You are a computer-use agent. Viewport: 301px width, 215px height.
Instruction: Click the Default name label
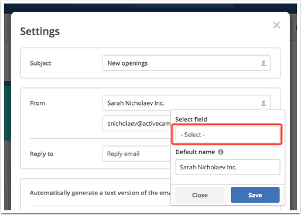pos(195,152)
